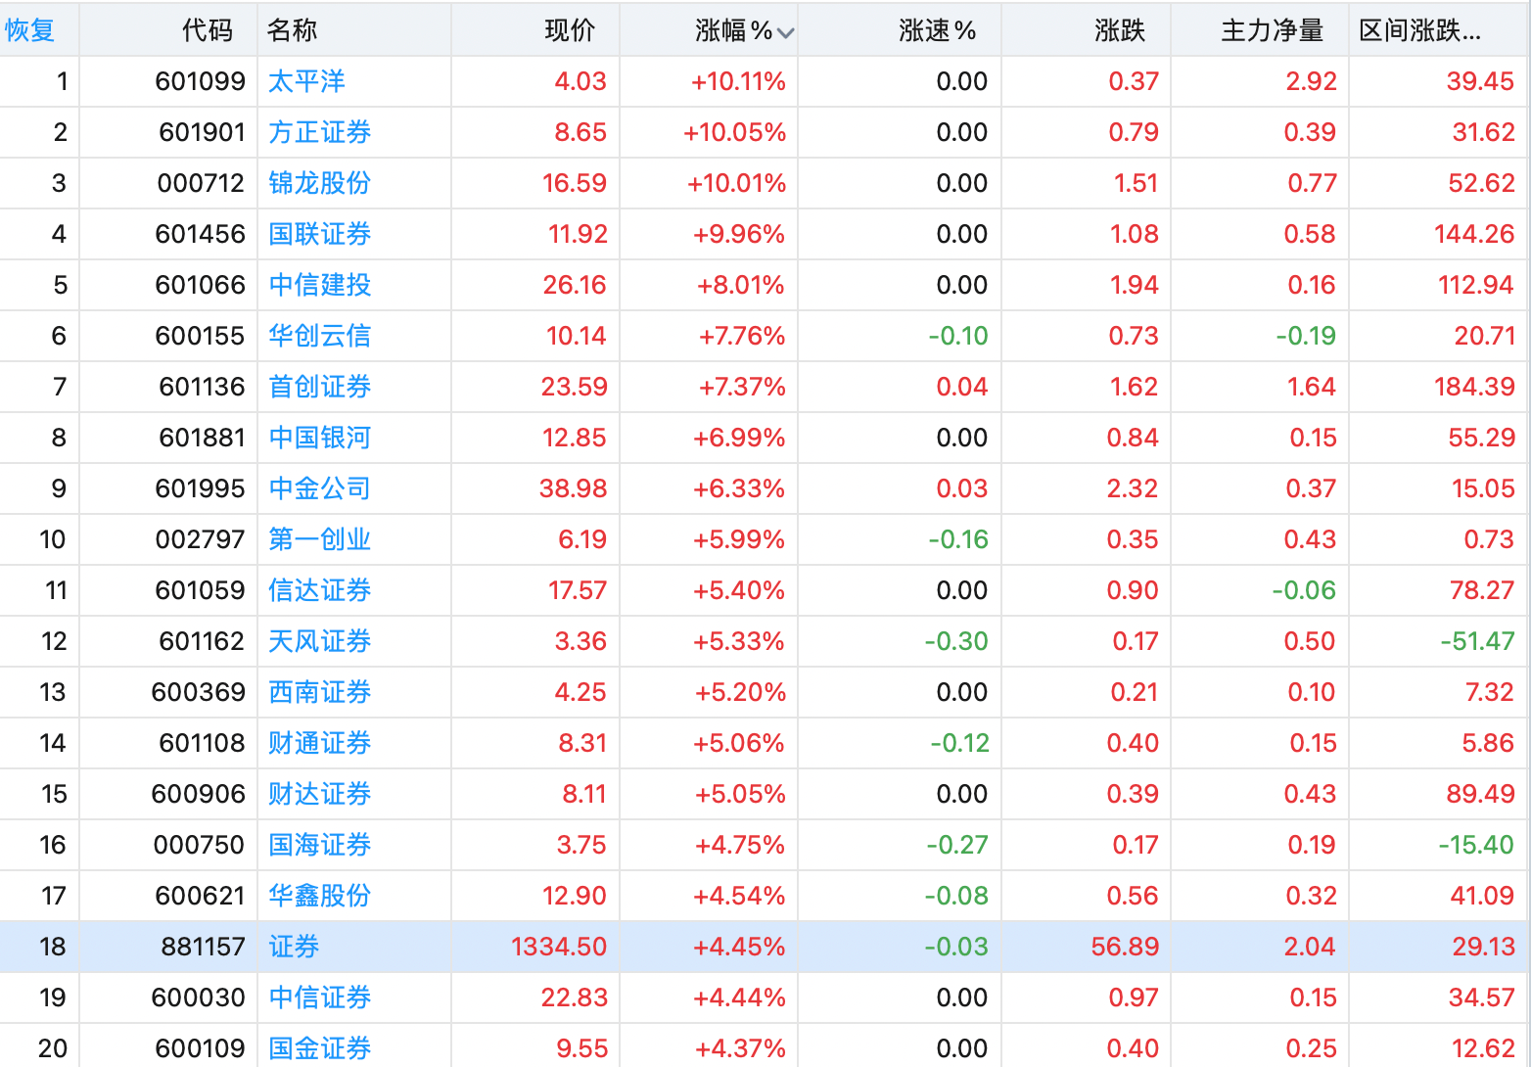Sort by 现价 column header
The image size is (1531, 1067).
point(569,30)
